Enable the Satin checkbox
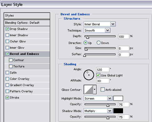This screenshot has height=122, width=152. (x=7, y=72)
